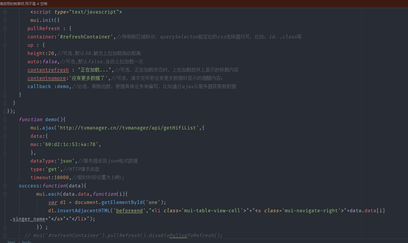Click fold end marker beside '},' line
The image size is (408, 243).
(x=5, y=153)
